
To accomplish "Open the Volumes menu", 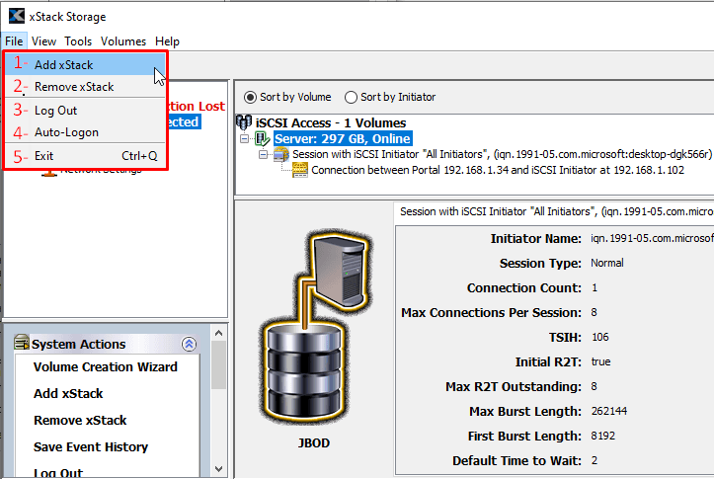I will point(122,41).
